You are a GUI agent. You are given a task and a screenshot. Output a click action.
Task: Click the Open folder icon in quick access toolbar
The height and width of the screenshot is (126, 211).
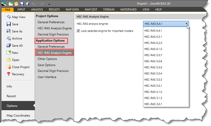tap(16, 4)
